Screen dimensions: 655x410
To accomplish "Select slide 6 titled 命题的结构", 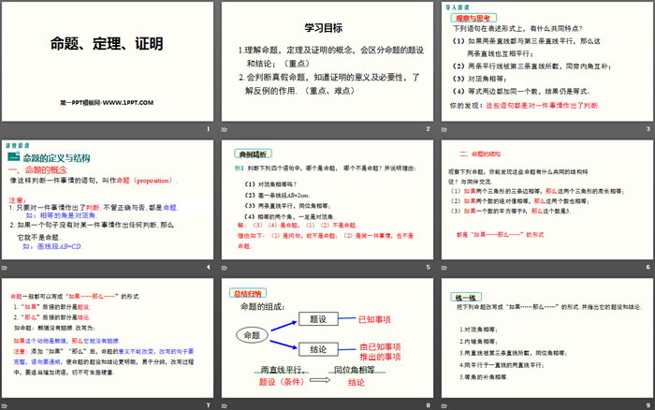I will click(x=546, y=198).
